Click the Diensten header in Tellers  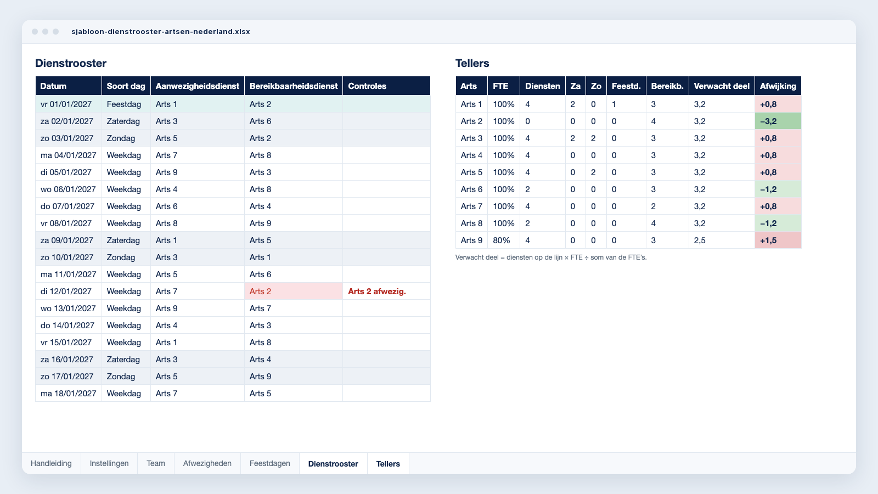tap(543, 86)
